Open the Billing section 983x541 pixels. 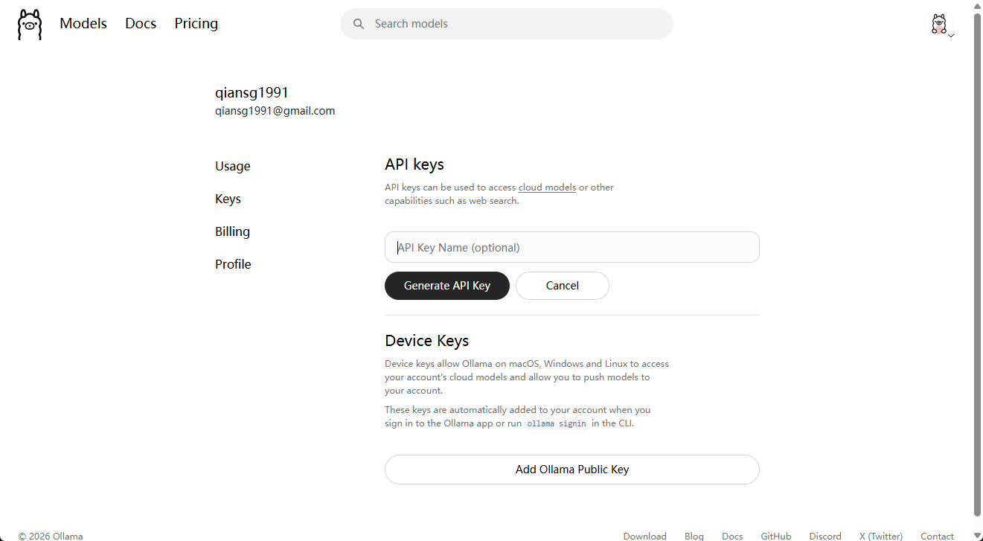[232, 231]
